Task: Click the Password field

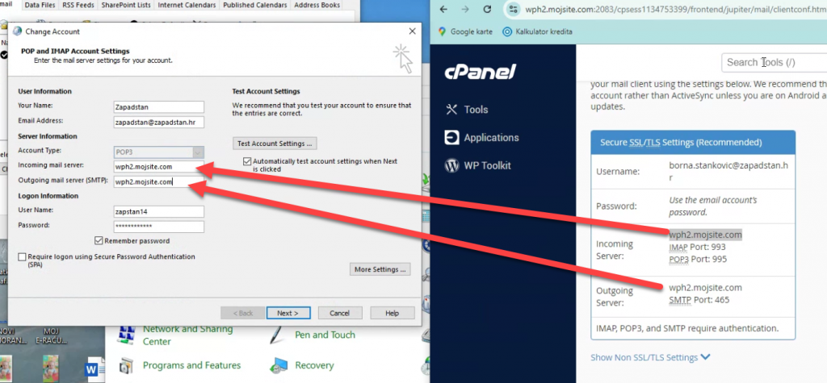Action: point(158,227)
